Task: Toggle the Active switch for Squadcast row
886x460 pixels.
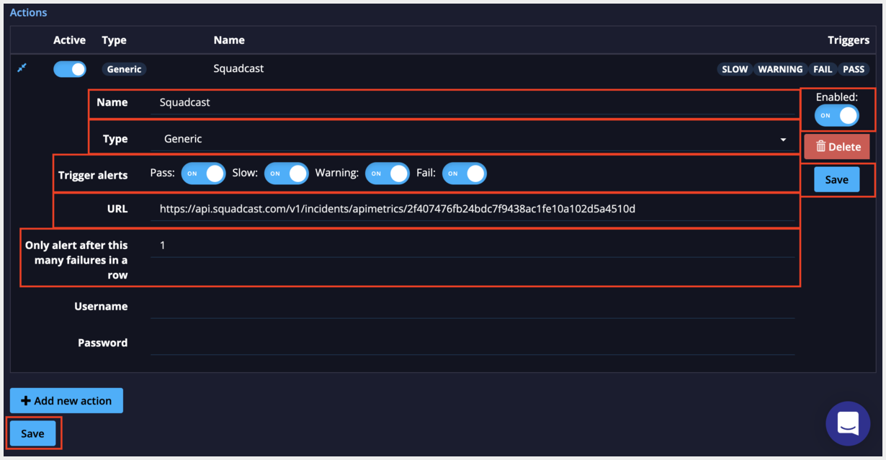Action: coord(70,69)
